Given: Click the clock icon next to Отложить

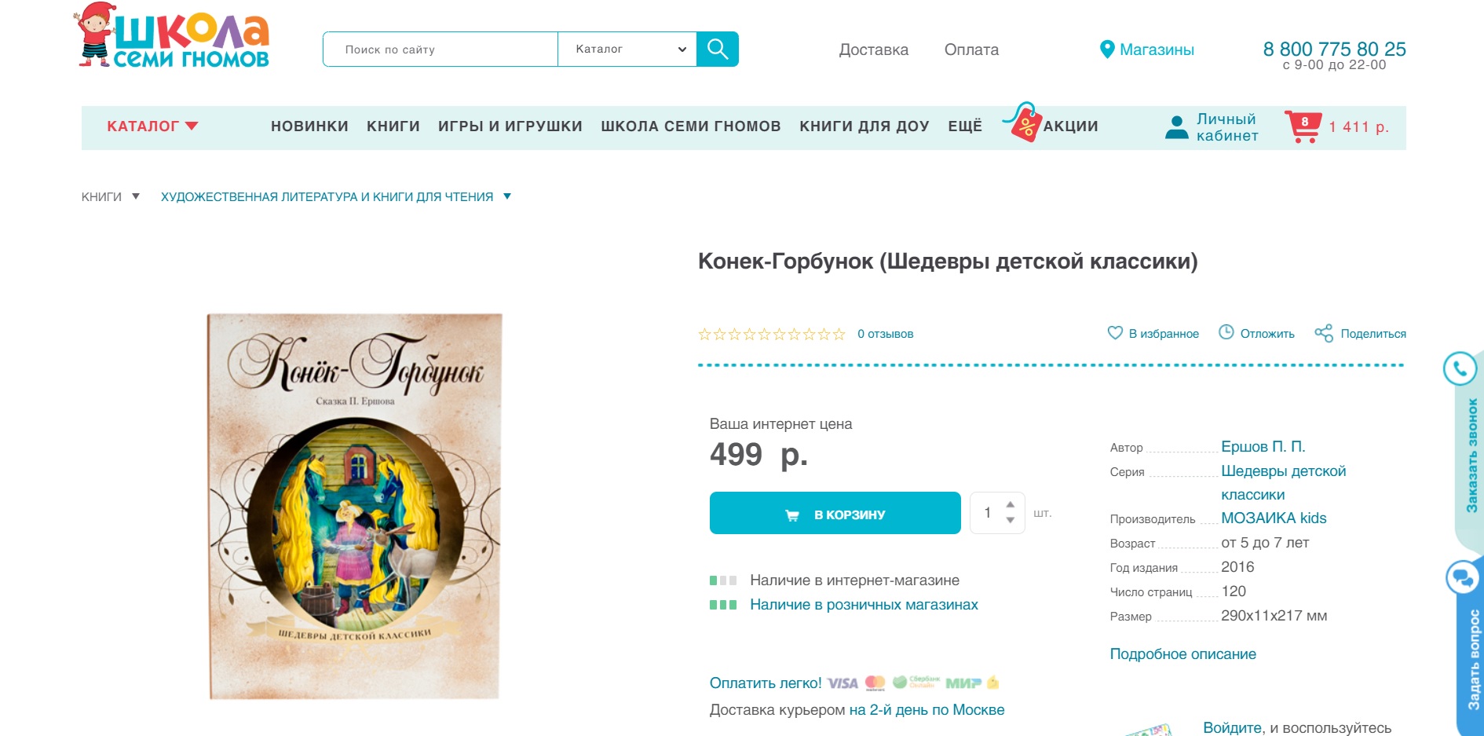Looking at the screenshot, I should 1226,332.
